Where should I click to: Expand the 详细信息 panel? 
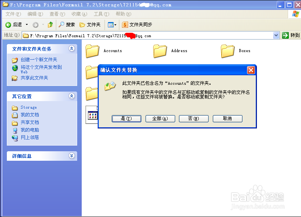(x=71, y=156)
